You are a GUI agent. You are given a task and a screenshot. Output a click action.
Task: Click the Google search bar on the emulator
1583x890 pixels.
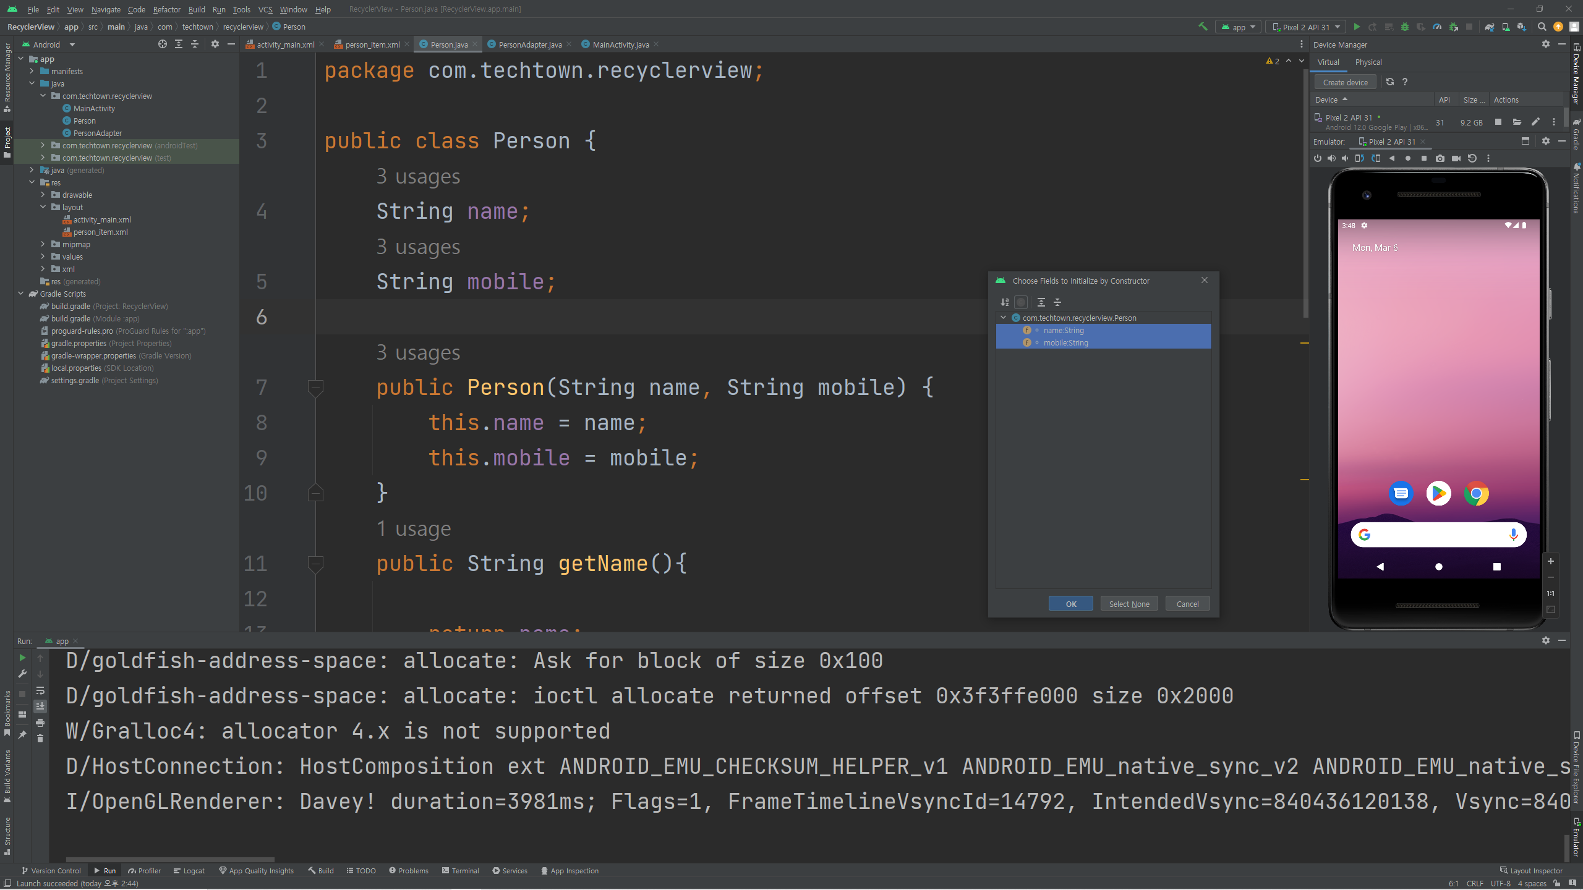pyautogui.click(x=1438, y=535)
